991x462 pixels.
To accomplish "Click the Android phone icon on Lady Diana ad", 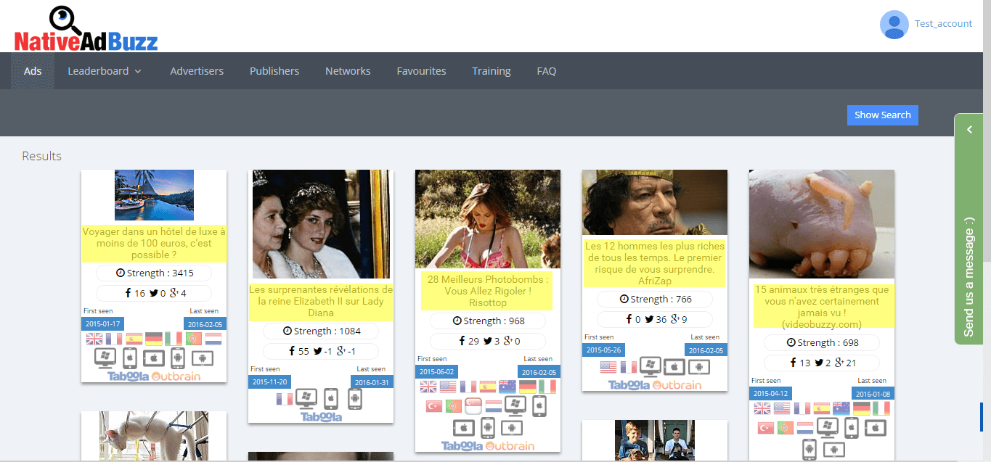I will click(354, 400).
